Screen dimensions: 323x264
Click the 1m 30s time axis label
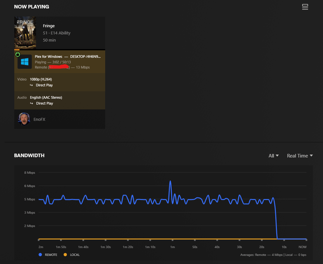pyautogui.click(x=105, y=247)
